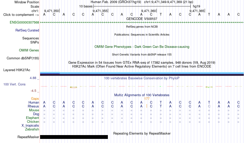This screenshot has width=244, height=143.
Task: Click 'Repeating Elements by RepeatMasker' title
Action: tap(142, 134)
